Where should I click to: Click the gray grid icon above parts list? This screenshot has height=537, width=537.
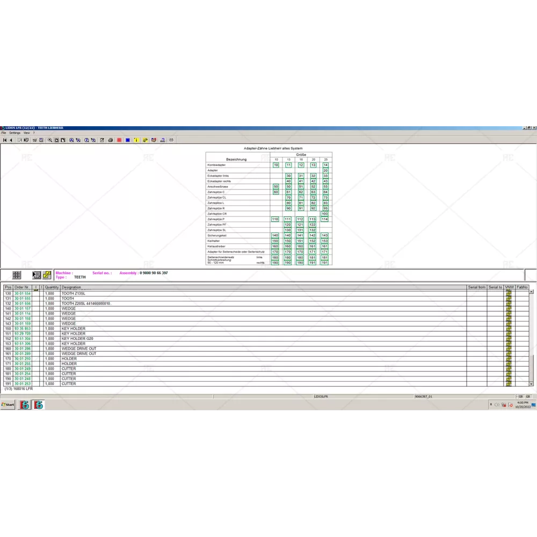coord(17,275)
